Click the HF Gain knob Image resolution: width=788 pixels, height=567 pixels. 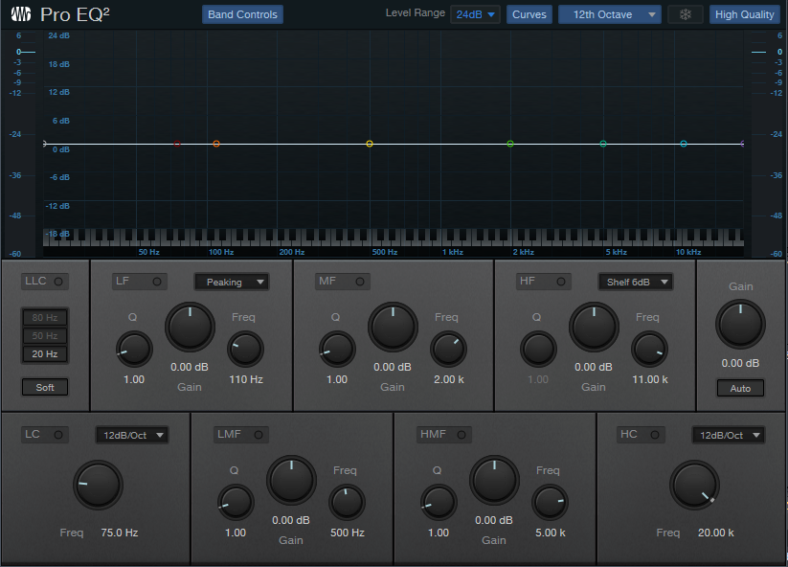(594, 328)
